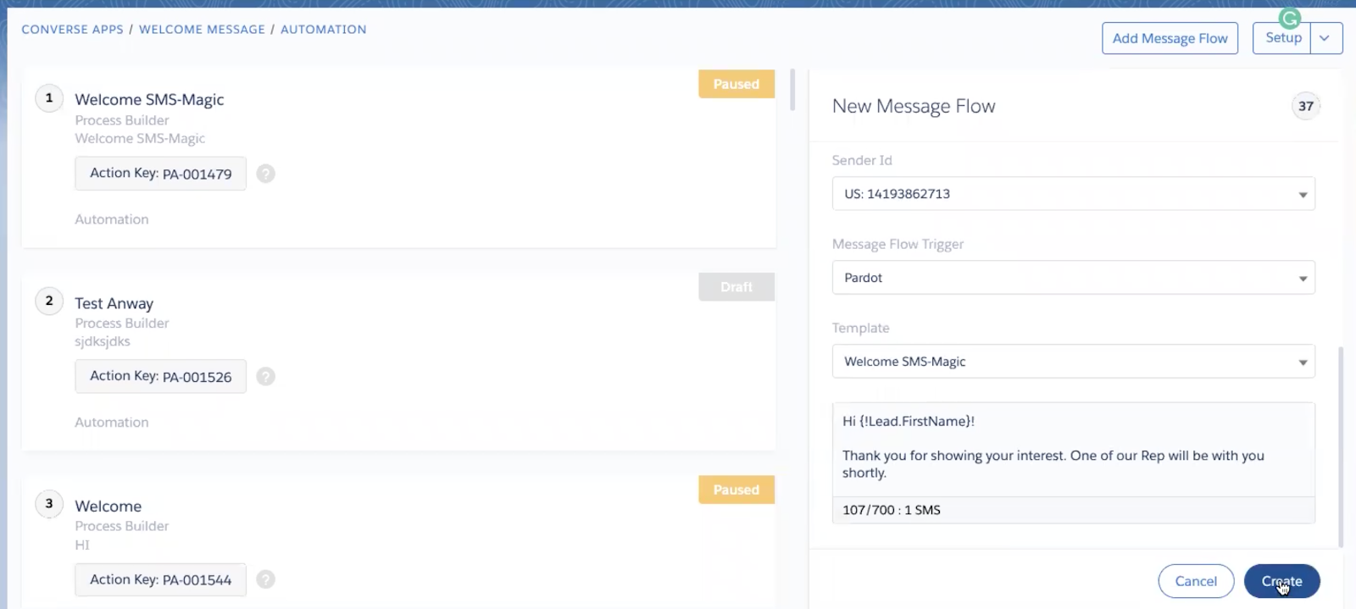Open the Setup dropdown arrow
This screenshot has height=609, width=1356.
click(1325, 38)
